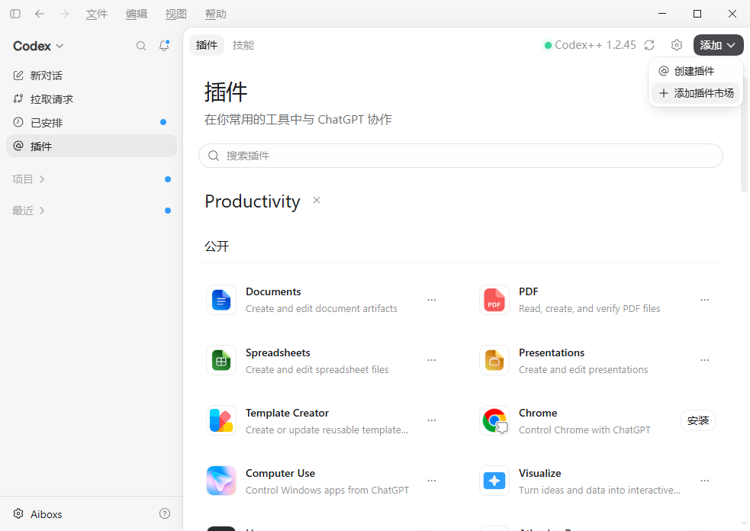Click the Spreadsheets plugin title
The height and width of the screenshot is (531, 750).
[278, 352]
